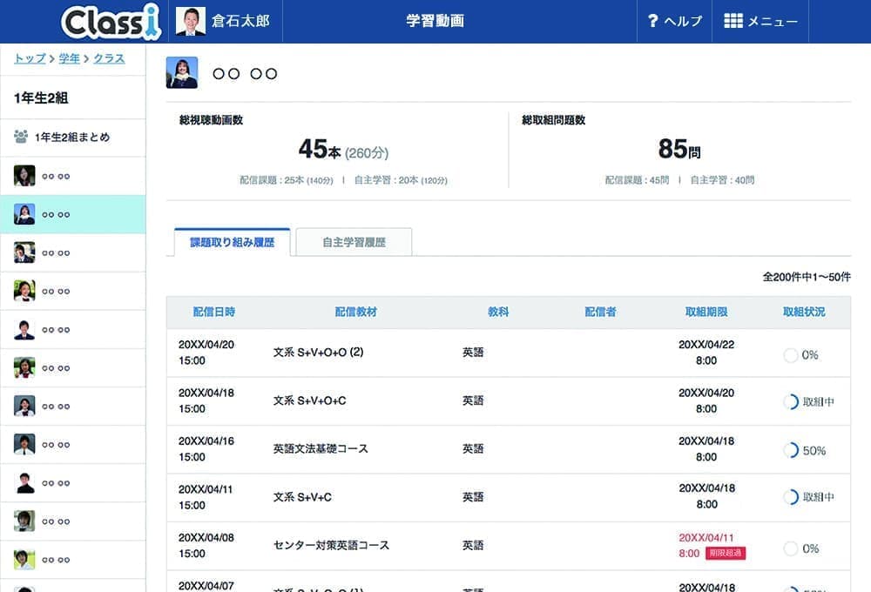Open 学年 from the breadcrumb trail
This screenshot has height=592, width=871.
[70, 58]
